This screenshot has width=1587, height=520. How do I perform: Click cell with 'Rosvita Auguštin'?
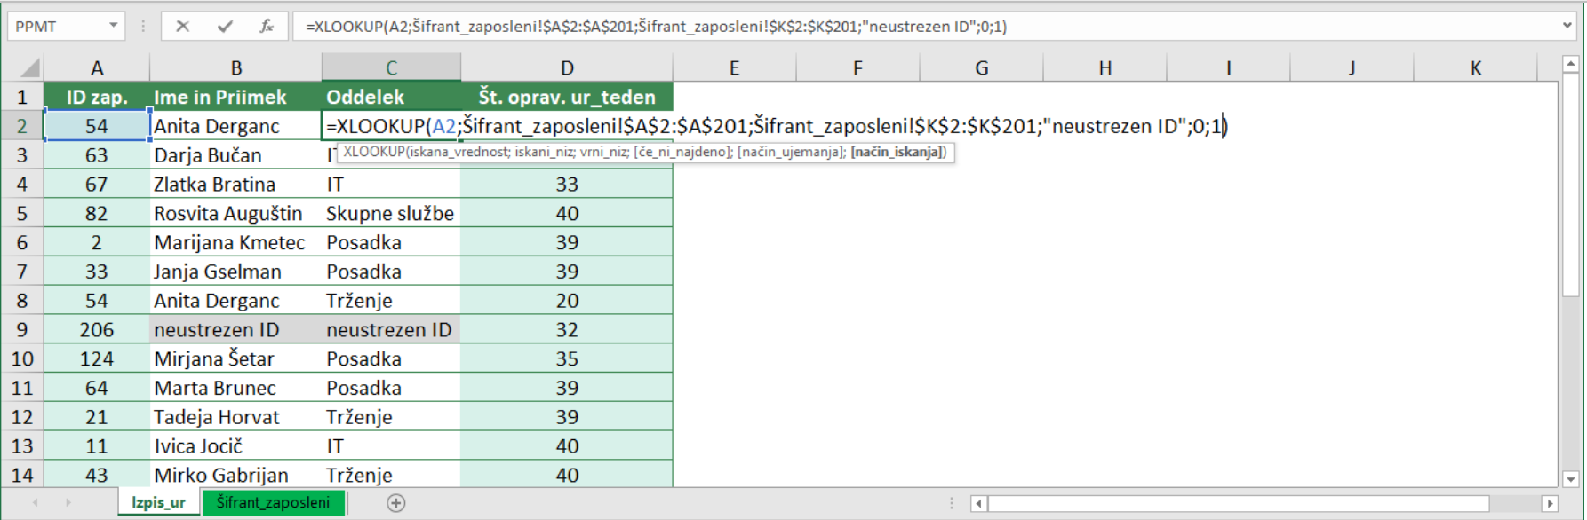tap(235, 213)
